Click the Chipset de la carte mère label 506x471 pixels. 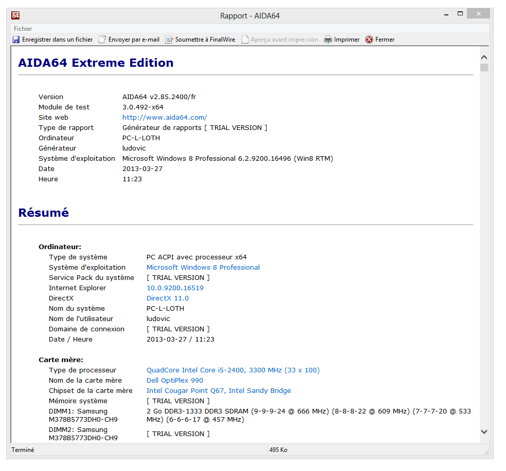(x=91, y=391)
